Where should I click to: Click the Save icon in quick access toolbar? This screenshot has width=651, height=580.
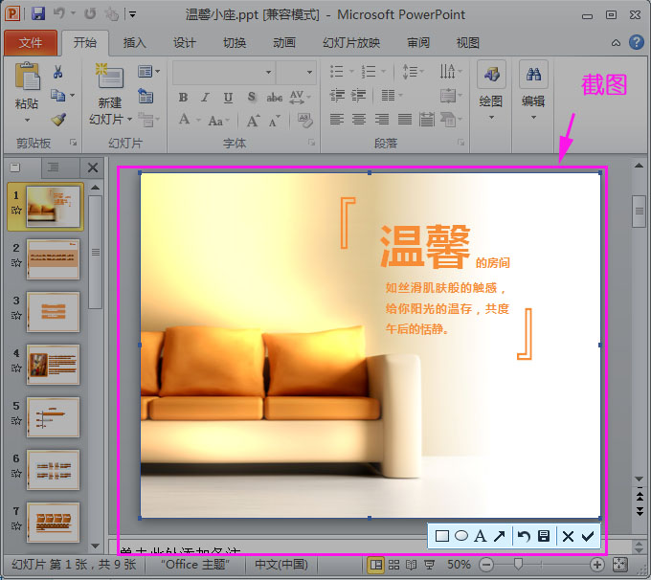coord(38,14)
